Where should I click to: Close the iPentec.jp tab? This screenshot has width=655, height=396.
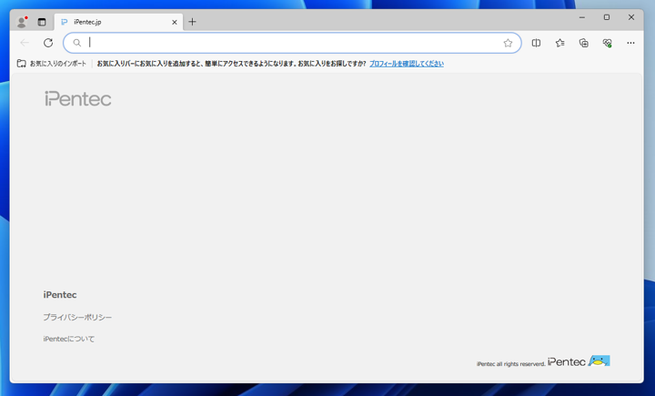tap(175, 22)
